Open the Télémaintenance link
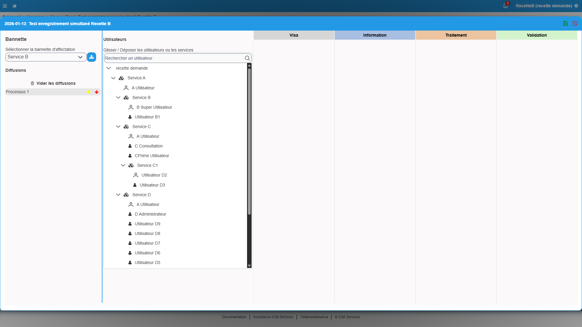The width and height of the screenshot is (582, 327). [314, 317]
